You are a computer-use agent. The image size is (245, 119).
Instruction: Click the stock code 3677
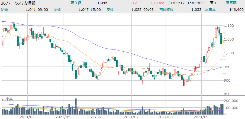pos(6,3)
